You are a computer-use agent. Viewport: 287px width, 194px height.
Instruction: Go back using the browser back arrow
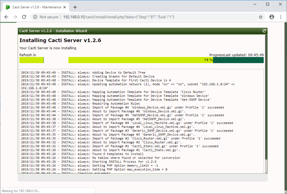coord(6,17)
